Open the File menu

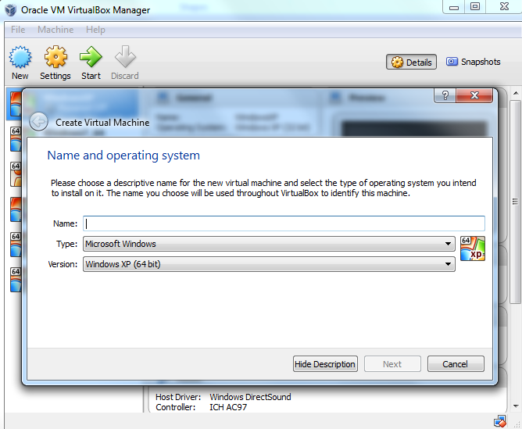coord(18,30)
